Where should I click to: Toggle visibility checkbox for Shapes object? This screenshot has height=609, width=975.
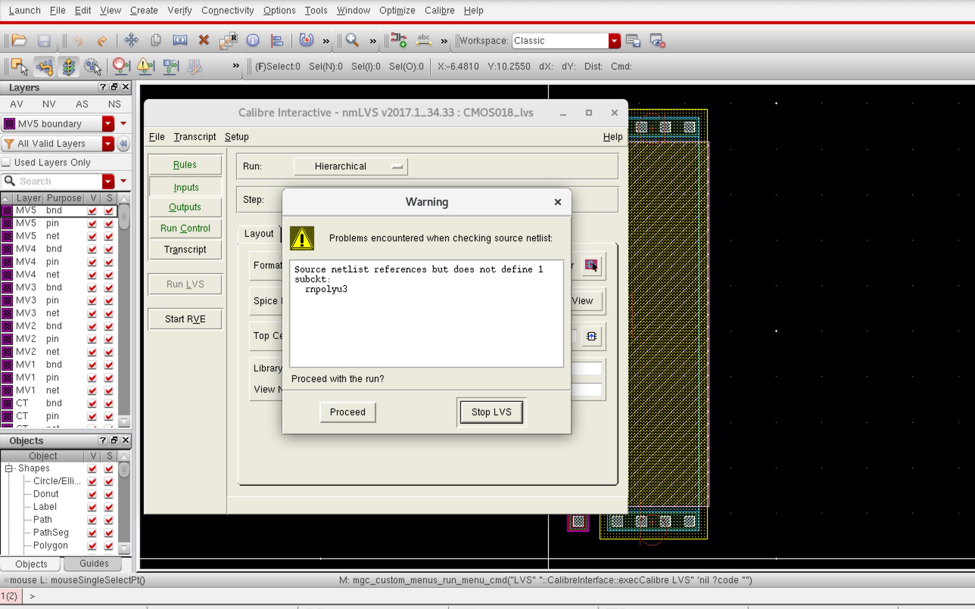pos(92,469)
